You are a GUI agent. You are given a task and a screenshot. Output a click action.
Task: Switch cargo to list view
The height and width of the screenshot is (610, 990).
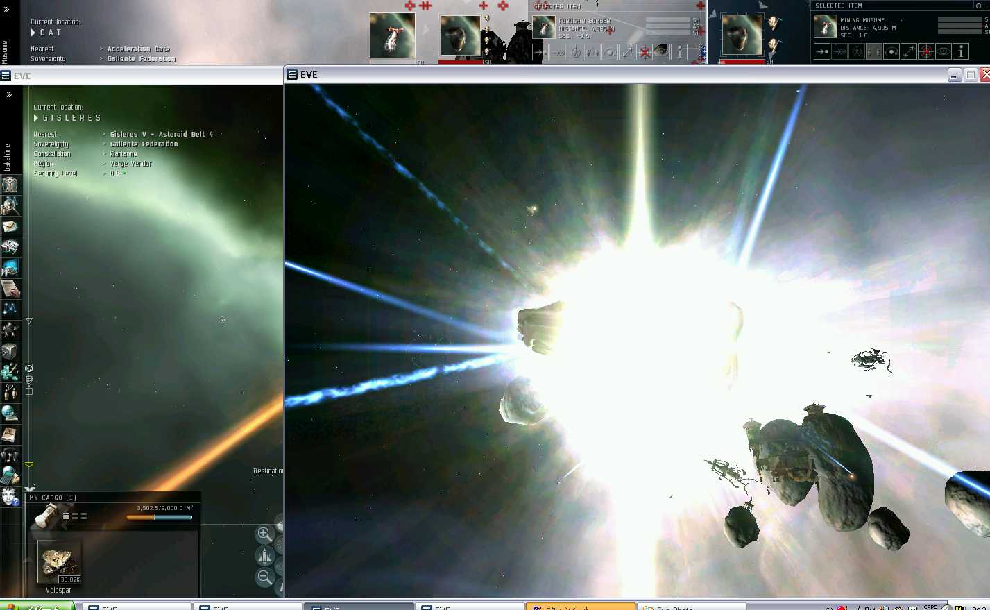[x=84, y=516]
